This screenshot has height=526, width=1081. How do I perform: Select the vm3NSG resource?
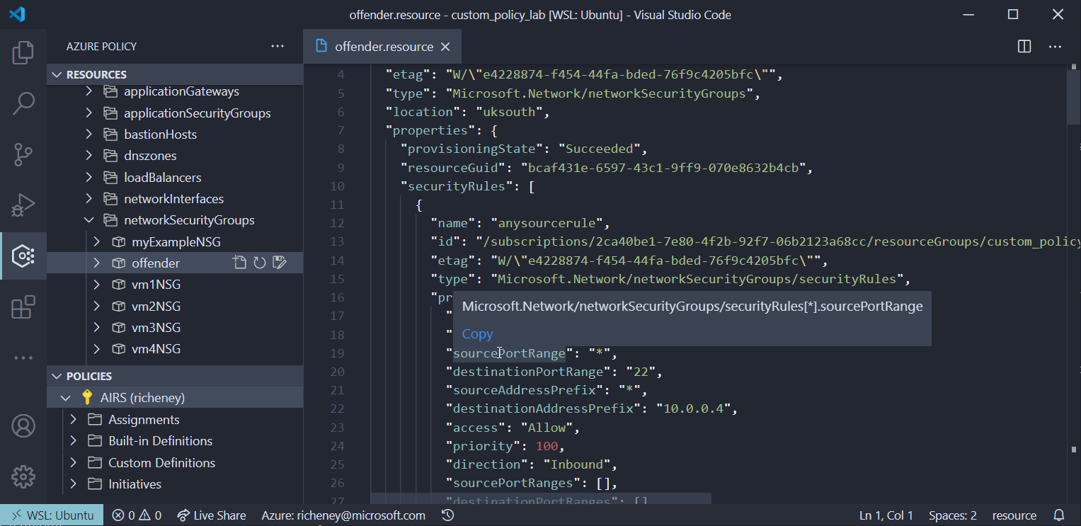[x=156, y=328]
